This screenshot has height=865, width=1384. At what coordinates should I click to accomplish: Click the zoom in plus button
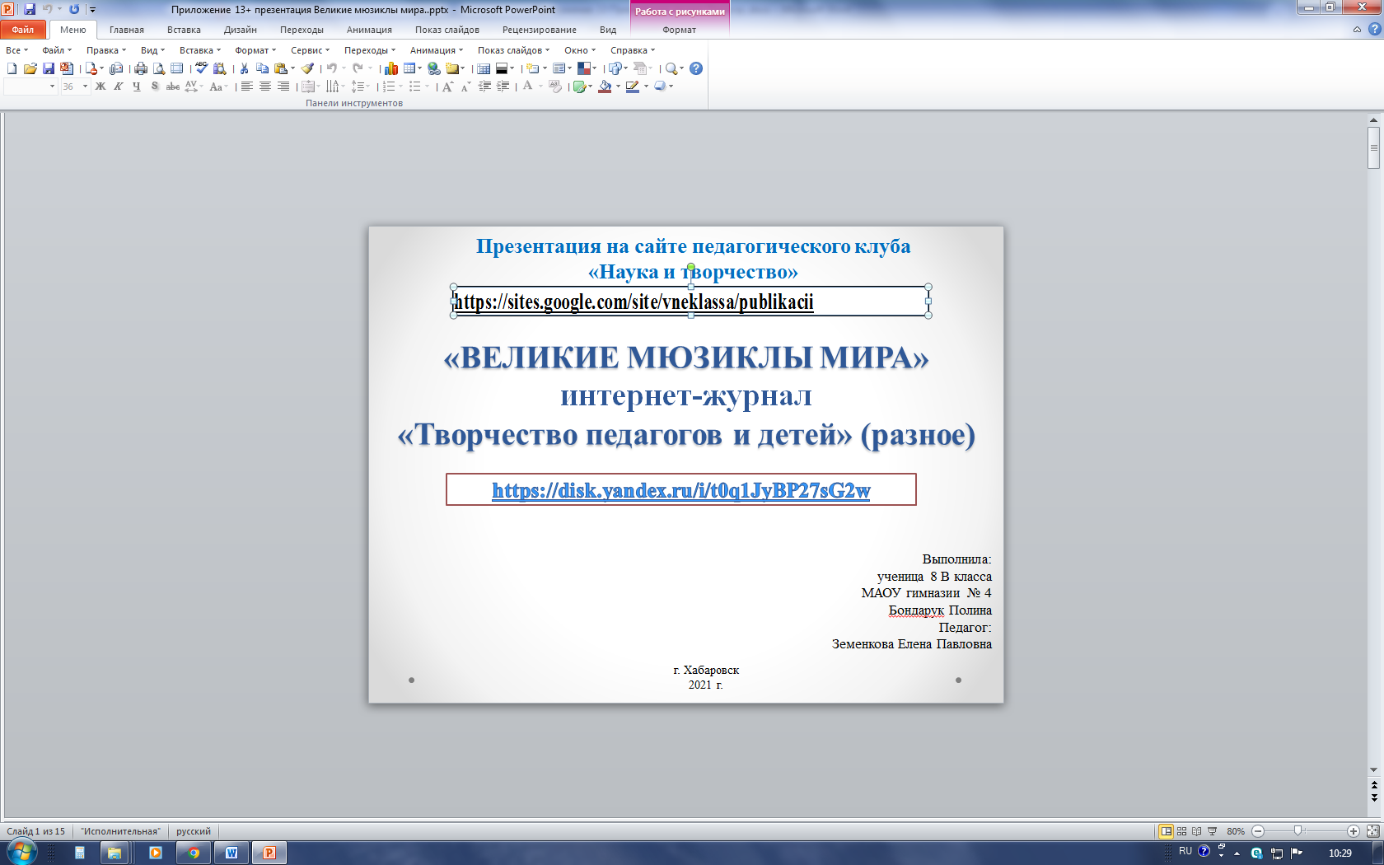tap(1353, 831)
